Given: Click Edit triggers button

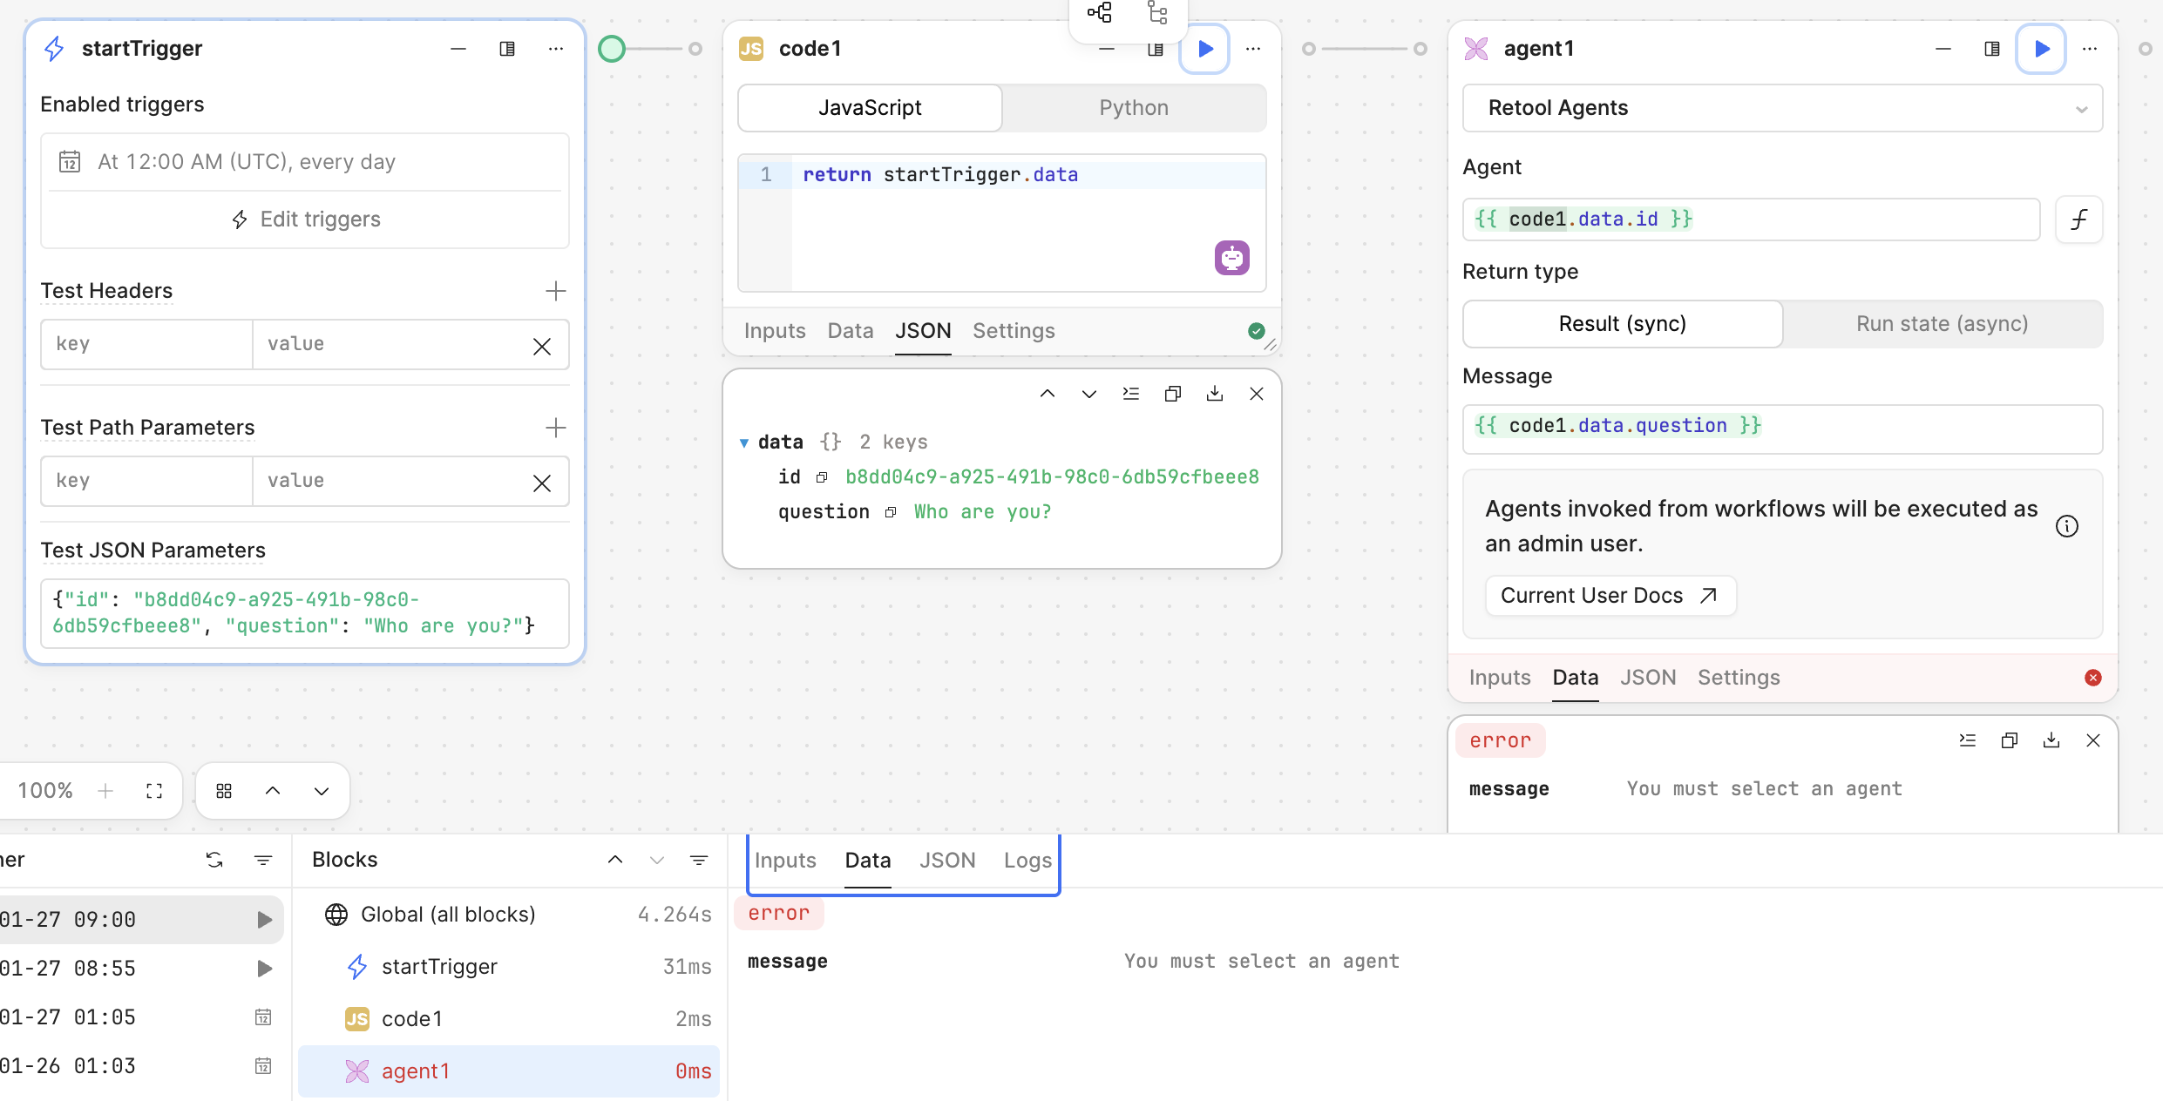Looking at the screenshot, I should pos(305,220).
